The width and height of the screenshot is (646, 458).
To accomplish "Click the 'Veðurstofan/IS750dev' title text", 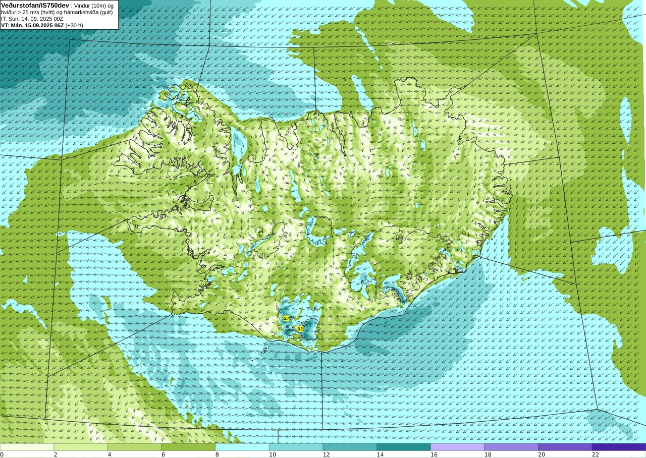I will coord(35,5).
